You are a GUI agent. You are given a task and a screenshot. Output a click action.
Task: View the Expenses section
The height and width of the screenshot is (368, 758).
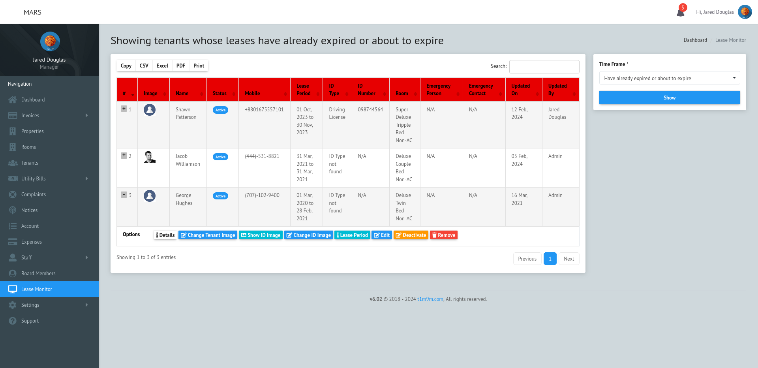click(x=32, y=242)
